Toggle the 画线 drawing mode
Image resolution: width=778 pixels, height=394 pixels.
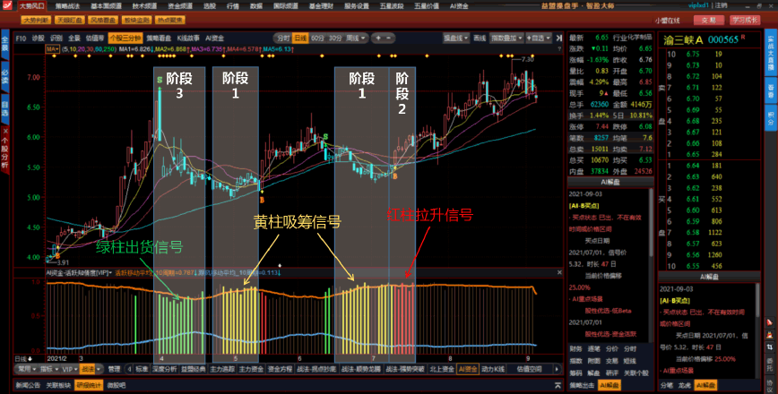(x=480, y=39)
